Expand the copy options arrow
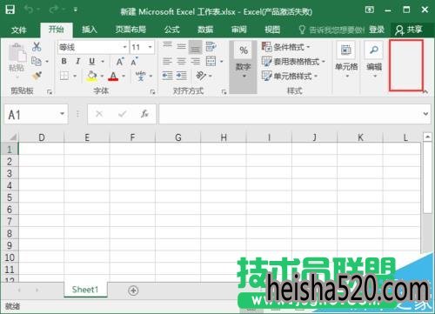The image size is (435, 314). click(47, 62)
